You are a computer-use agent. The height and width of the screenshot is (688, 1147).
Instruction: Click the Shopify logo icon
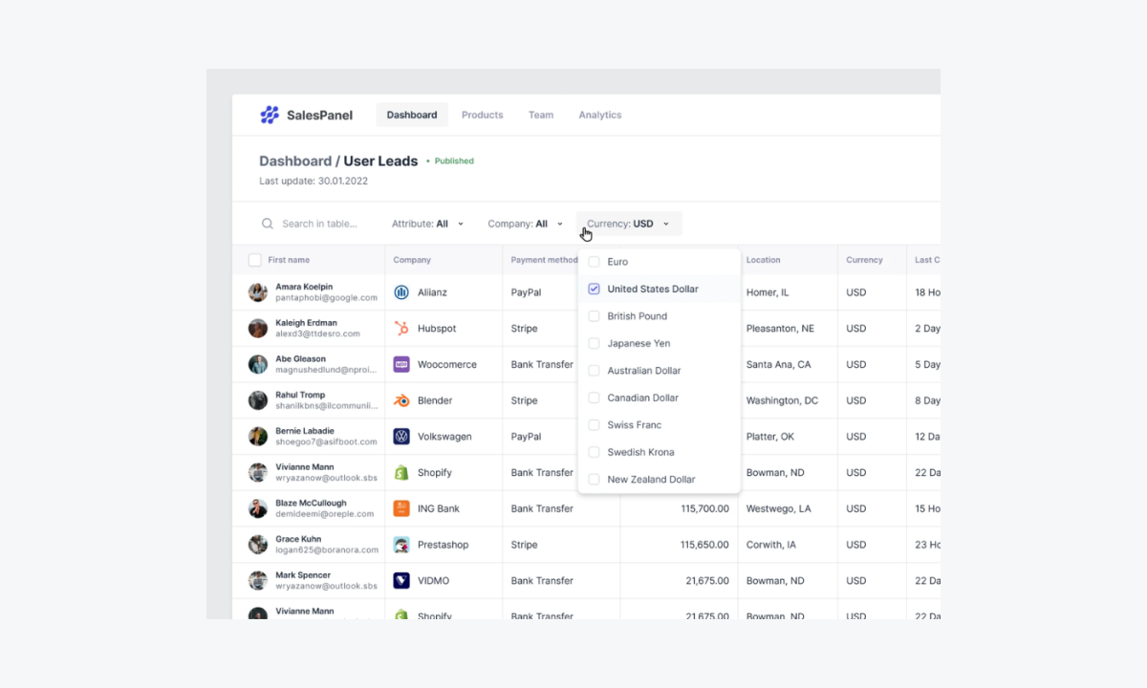tap(400, 472)
